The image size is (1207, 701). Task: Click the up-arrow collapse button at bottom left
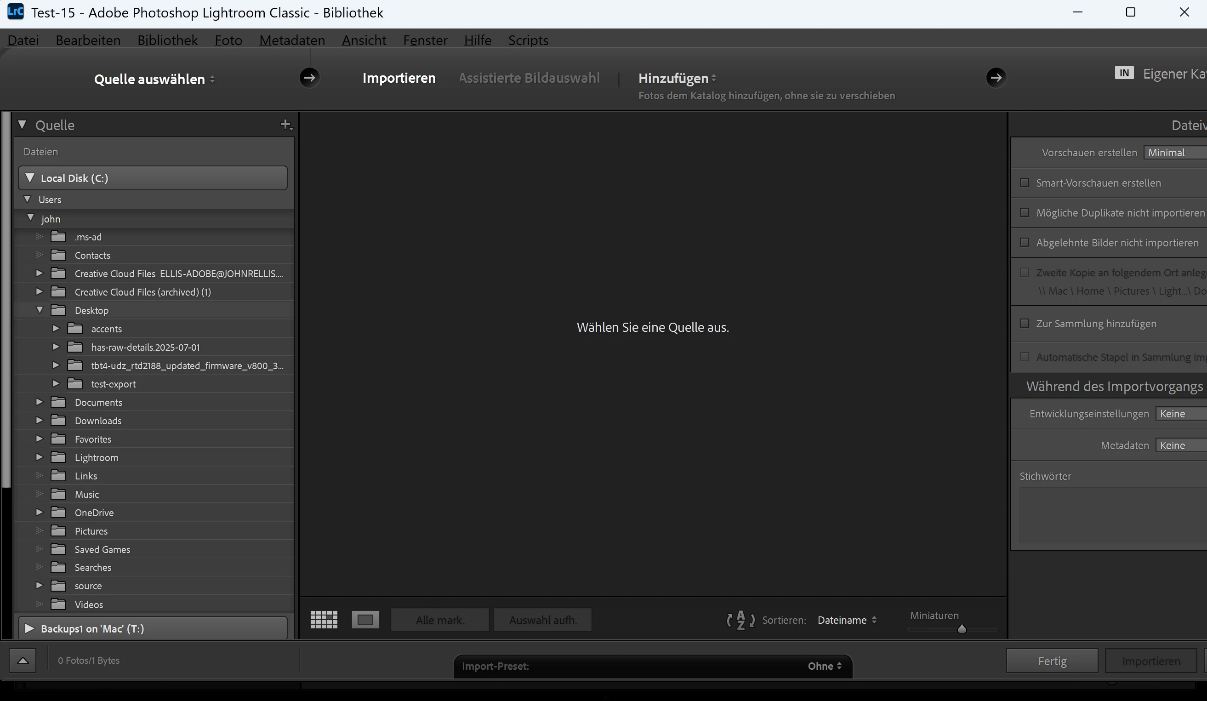coord(23,661)
